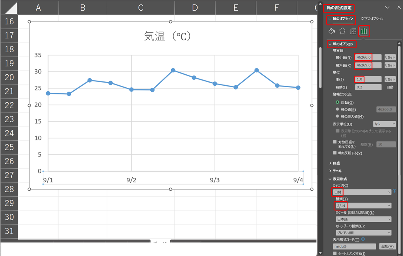Expand the ラベル section
The image size is (403, 256).
click(335, 171)
